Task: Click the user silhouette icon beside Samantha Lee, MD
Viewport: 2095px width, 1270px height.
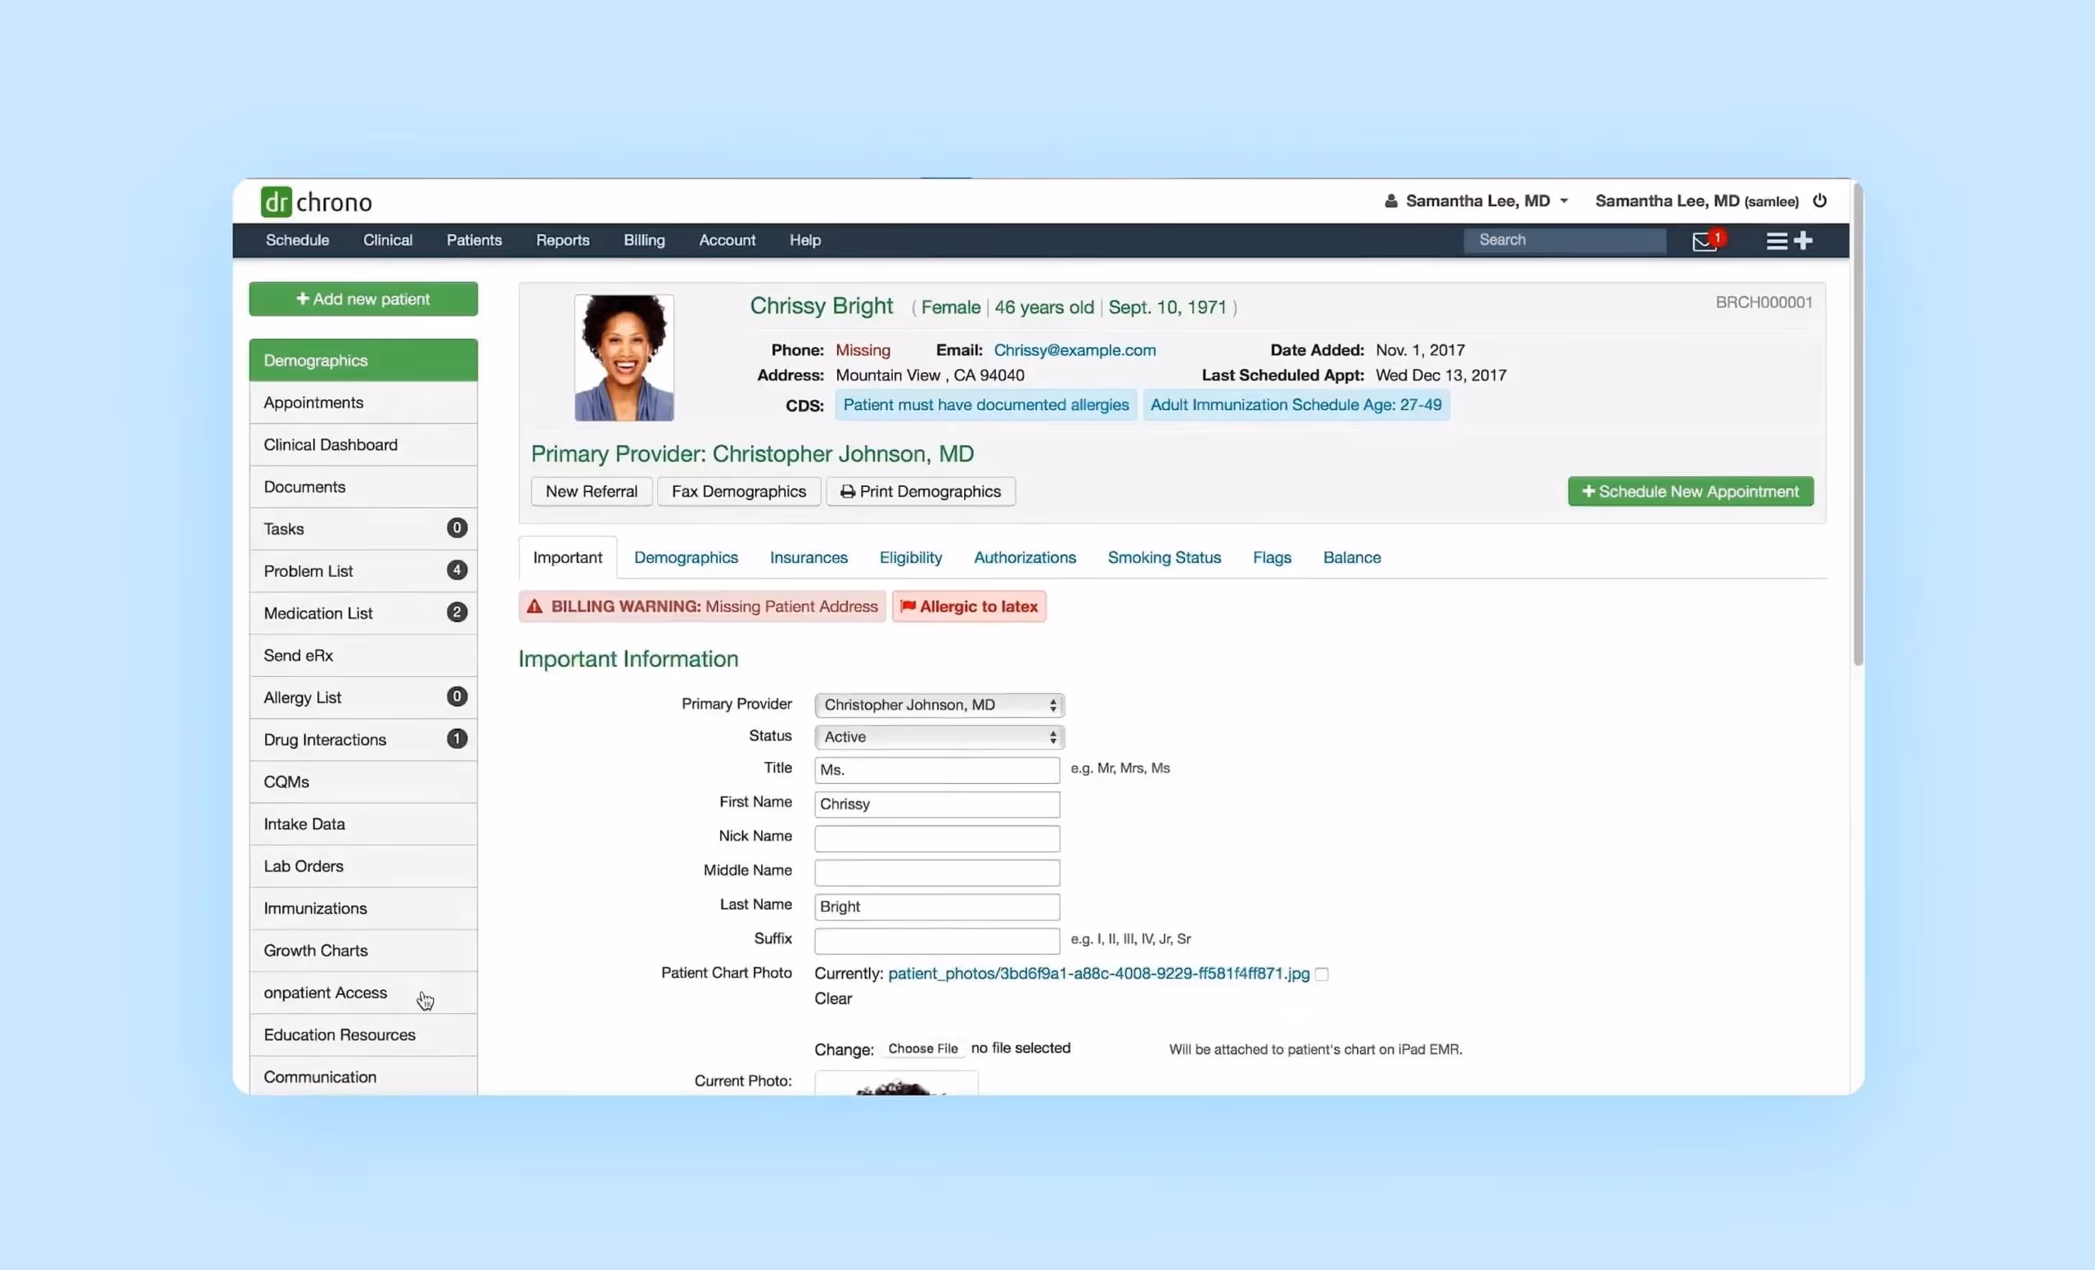Action: [x=1391, y=200]
